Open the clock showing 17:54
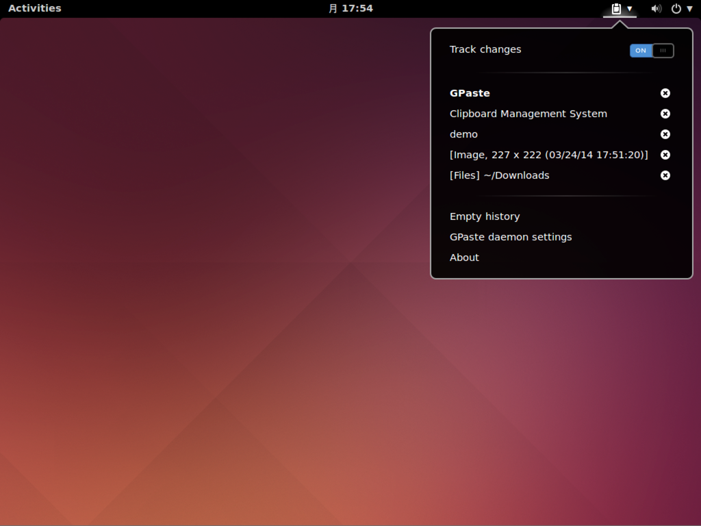This screenshot has height=526, width=701. click(x=351, y=8)
